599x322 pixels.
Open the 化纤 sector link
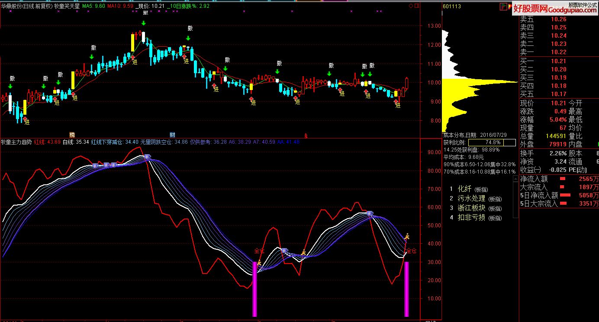click(465, 189)
